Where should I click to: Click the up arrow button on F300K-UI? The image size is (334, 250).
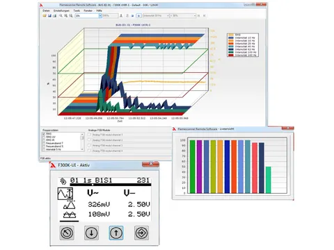tap(116, 233)
